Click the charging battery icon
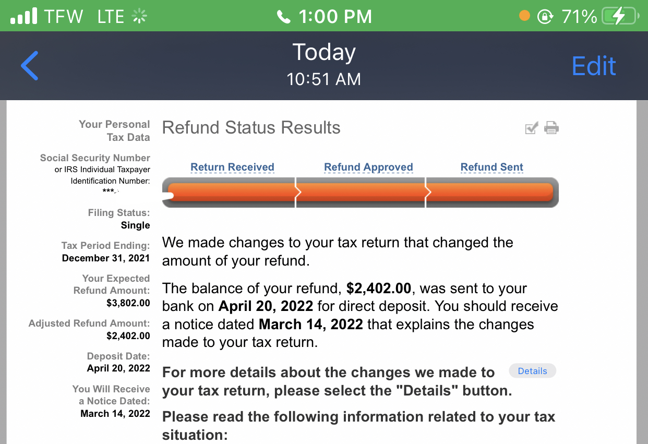Image resolution: width=648 pixels, height=444 pixels. point(622,16)
